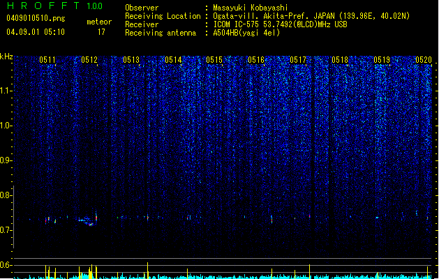This screenshot has height=279, width=439.
Task: Click the 0.9 frequency axis label
Action: tap(6, 160)
